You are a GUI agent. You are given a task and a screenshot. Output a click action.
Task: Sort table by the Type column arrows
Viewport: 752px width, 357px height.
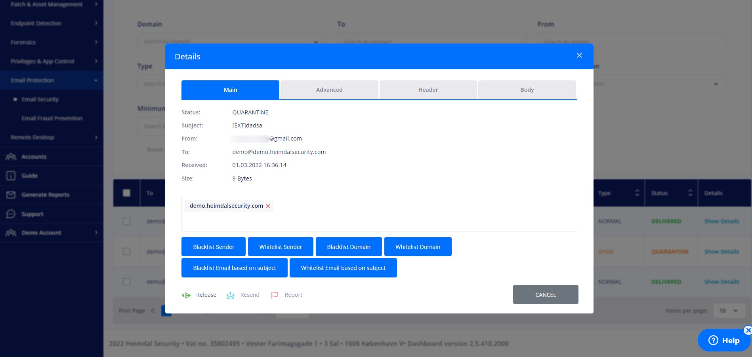pos(637,193)
